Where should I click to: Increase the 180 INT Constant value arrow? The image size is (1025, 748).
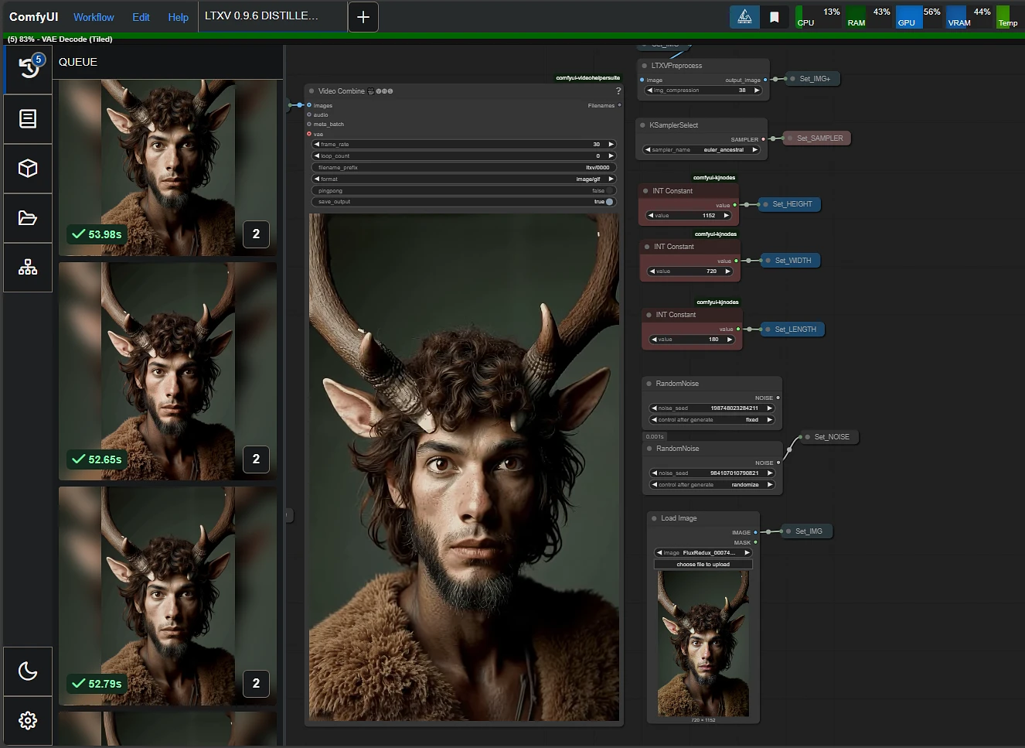pyautogui.click(x=729, y=340)
